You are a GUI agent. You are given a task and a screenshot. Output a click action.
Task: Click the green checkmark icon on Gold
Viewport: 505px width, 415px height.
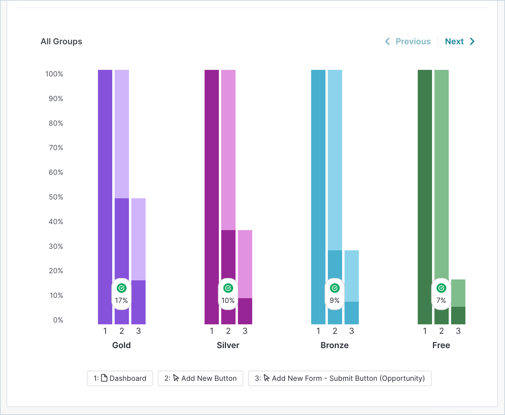(x=121, y=288)
